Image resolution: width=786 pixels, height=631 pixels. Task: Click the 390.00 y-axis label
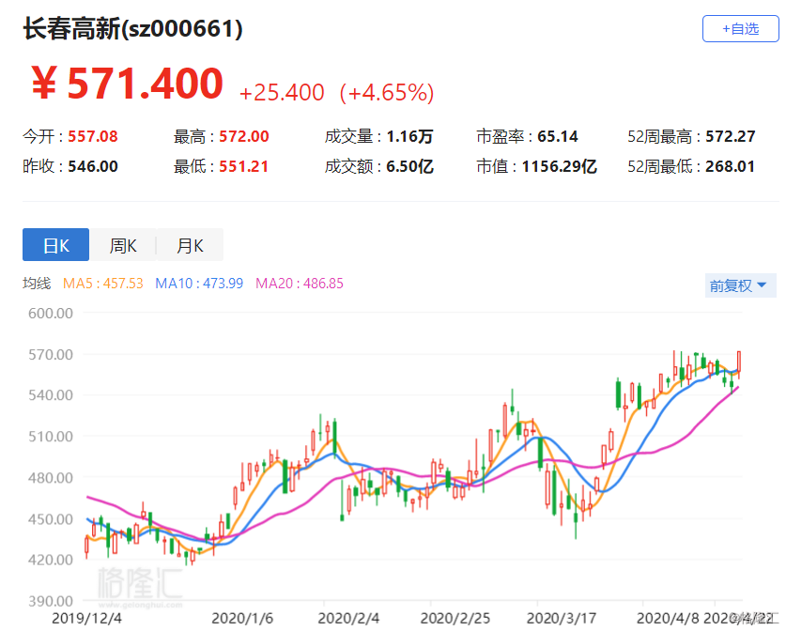coord(51,601)
